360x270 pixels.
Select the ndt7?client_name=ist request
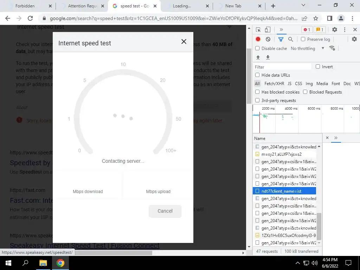[x=284, y=191]
